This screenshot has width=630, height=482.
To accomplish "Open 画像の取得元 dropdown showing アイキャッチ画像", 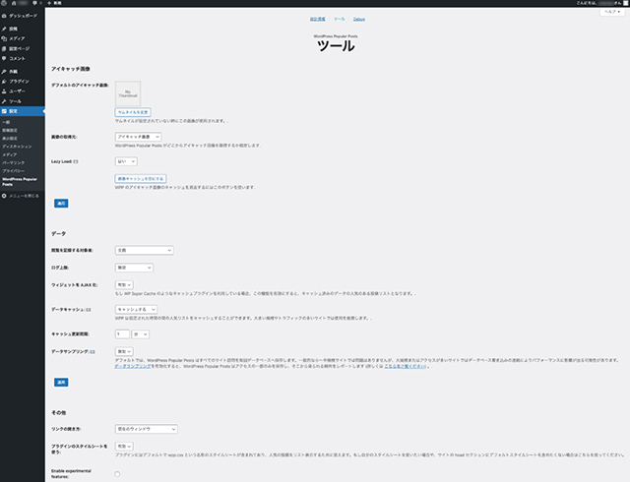I will click(x=138, y=137).
